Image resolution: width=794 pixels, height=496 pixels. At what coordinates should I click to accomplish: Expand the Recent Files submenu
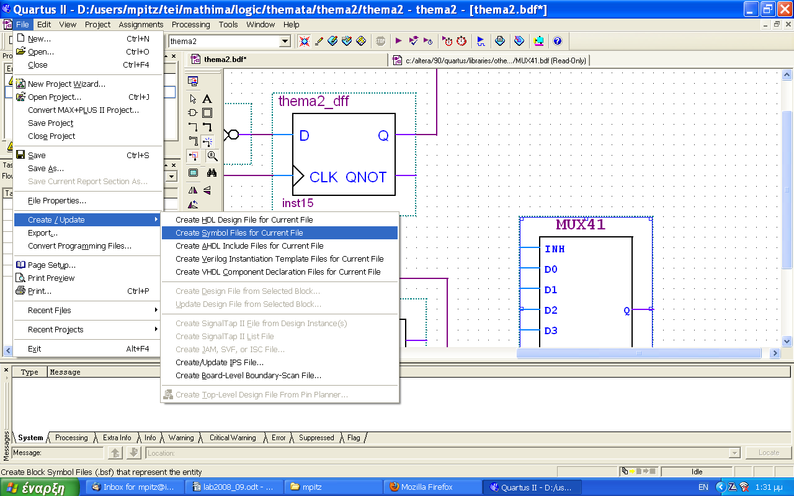(x=87, y=310)
